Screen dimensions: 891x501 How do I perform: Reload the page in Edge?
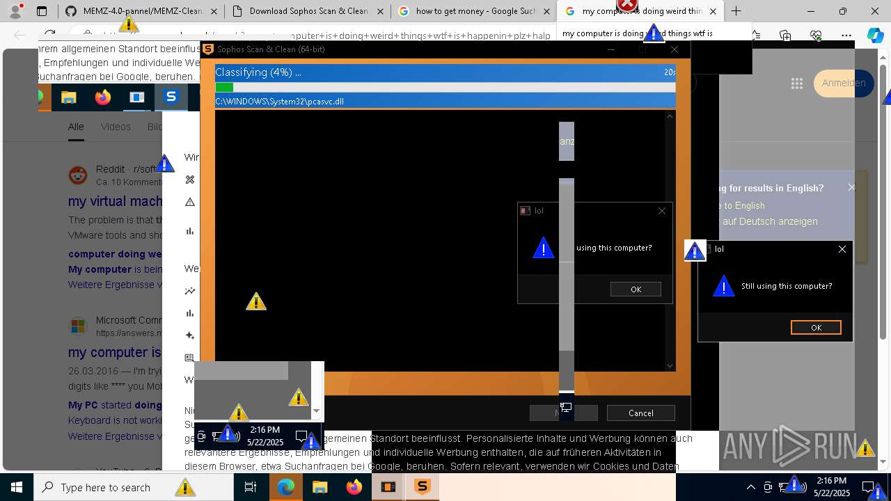49,35
